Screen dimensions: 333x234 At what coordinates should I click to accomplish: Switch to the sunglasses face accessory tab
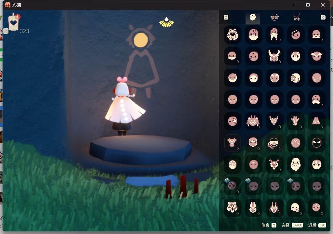tap(274, 18)
